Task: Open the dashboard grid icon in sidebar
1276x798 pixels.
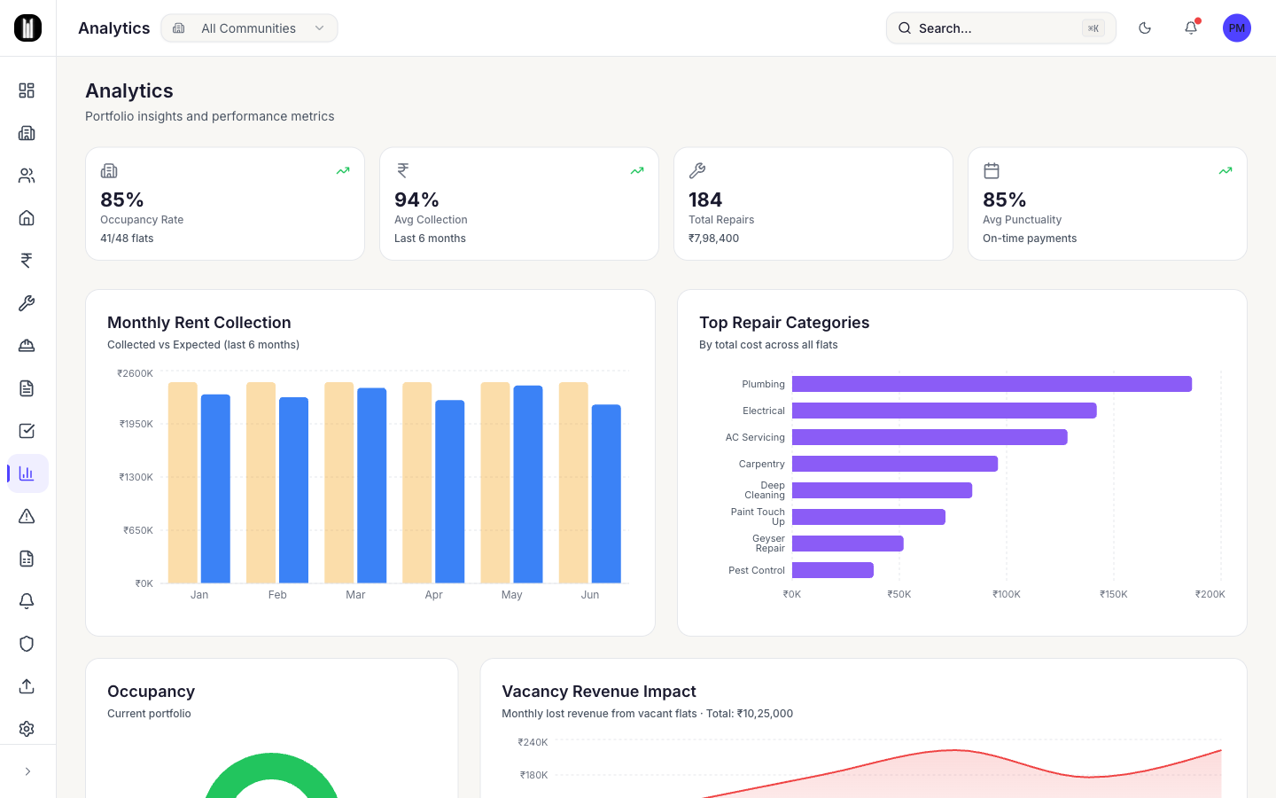Action: click(27, 90)
